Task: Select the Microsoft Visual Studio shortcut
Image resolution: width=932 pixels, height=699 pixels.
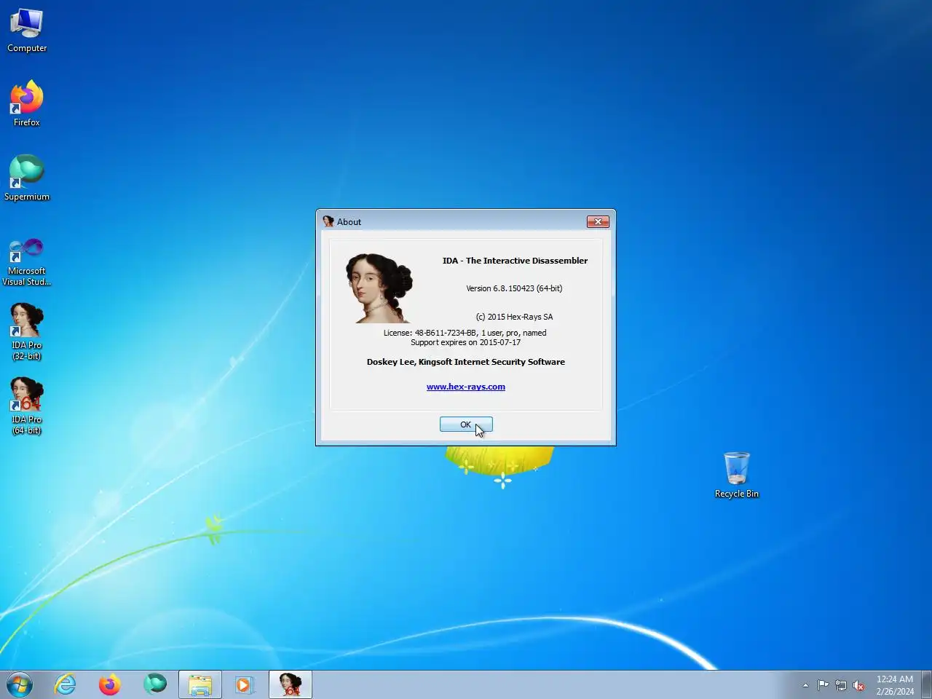Action: pos(27,262)
